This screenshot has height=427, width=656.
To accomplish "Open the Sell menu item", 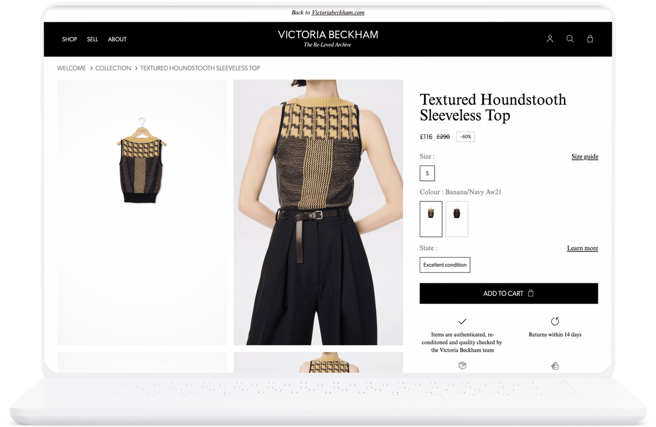I will click(x=92, y=39).
